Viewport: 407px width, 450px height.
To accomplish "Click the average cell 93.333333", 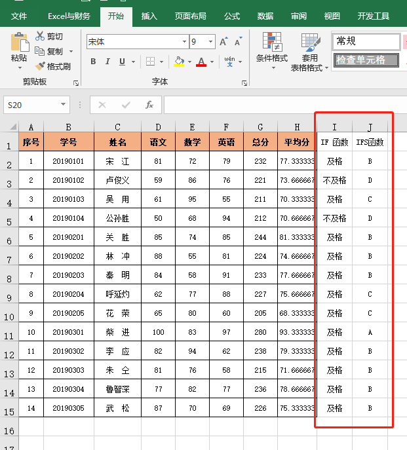I will pos(297,332).
